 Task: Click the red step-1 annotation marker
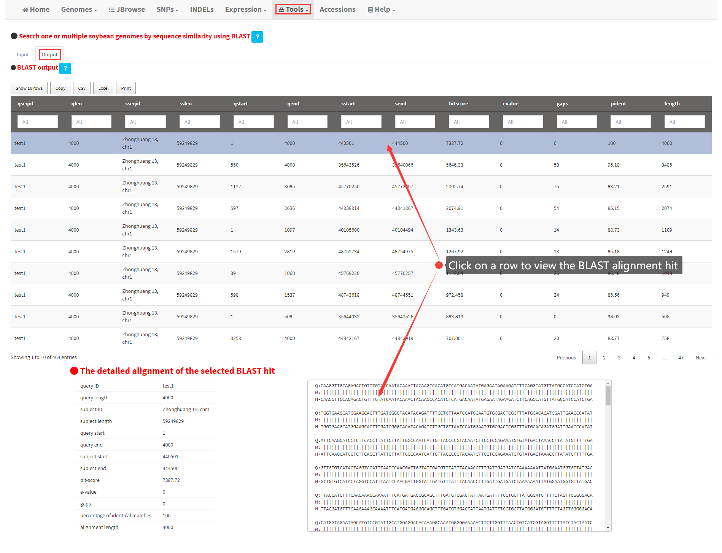tap(439, 265)
